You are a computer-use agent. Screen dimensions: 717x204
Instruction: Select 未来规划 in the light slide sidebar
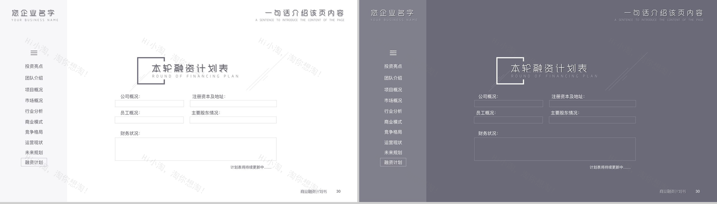coord(34,152)
